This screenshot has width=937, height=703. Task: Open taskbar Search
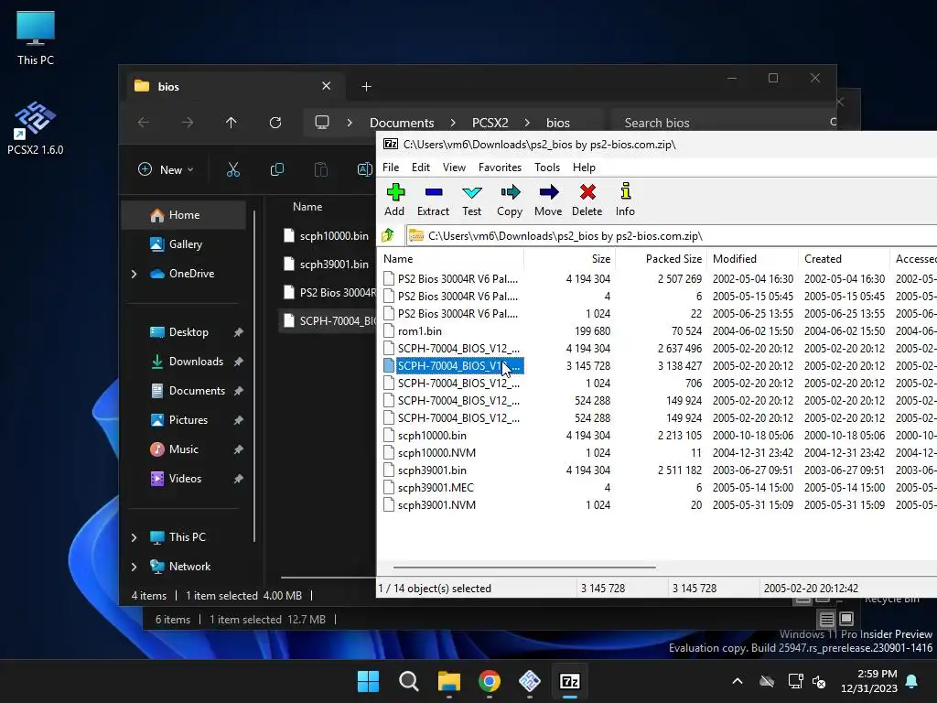pyautogui.click(x=409, y=681)
